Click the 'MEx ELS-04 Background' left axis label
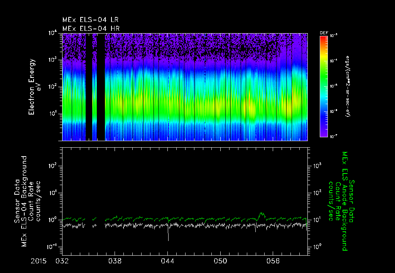Screen dimensions: 395x273 coord(24,201)
